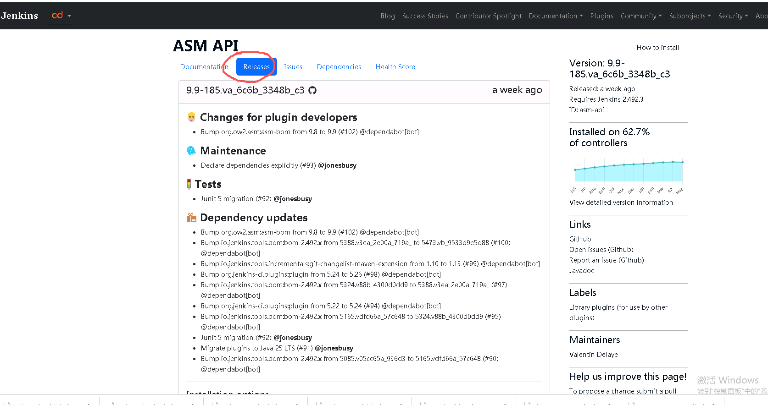Open GitHub icon next to version 9.9-185
The image size is (768, 405).
(312, 90)
